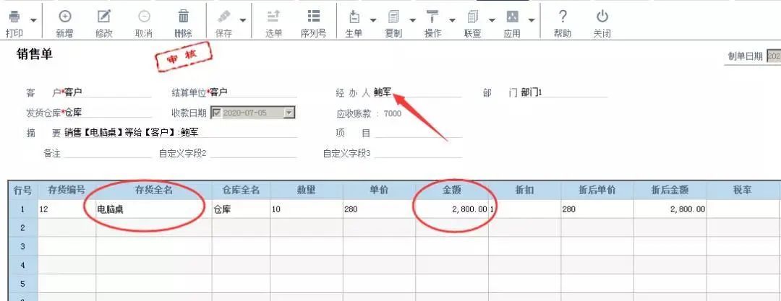Click the 序列号 serial number icon
This screenshot has width=781, height=301.
coord(313,17)
